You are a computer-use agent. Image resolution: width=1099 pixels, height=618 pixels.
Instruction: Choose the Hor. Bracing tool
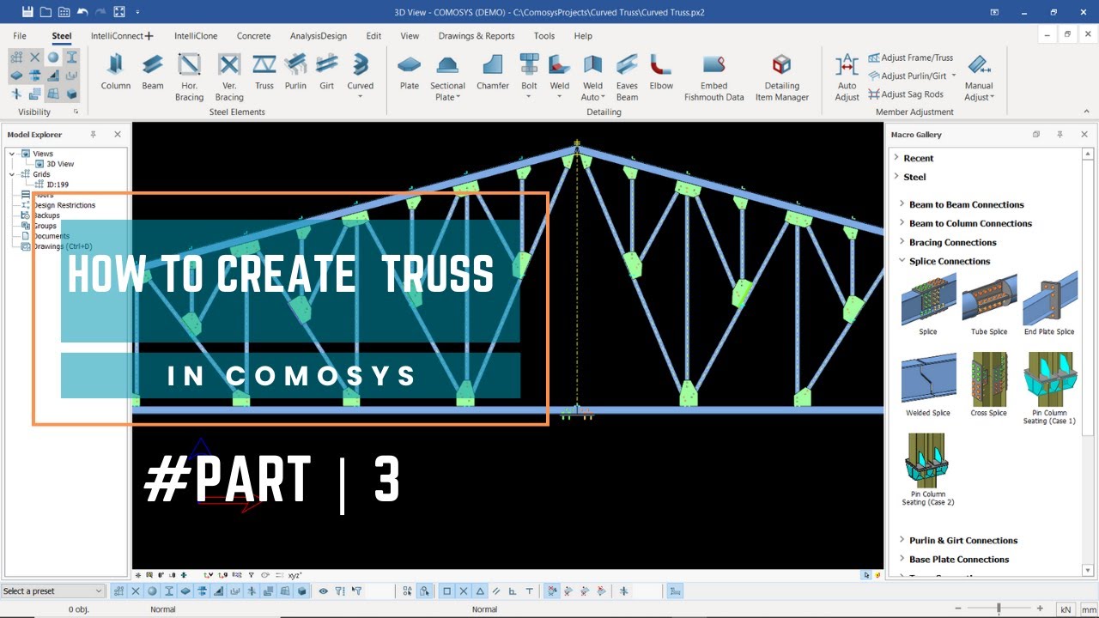click(189, 76)
